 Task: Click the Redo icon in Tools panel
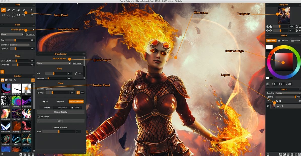pyautogui.click(x=32, y=15)
